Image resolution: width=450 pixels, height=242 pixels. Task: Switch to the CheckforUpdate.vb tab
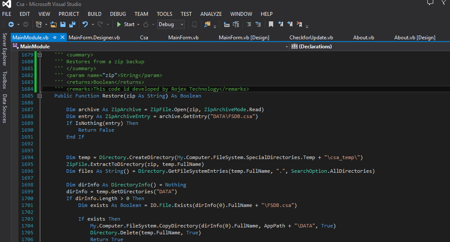[x=311, y=38]
